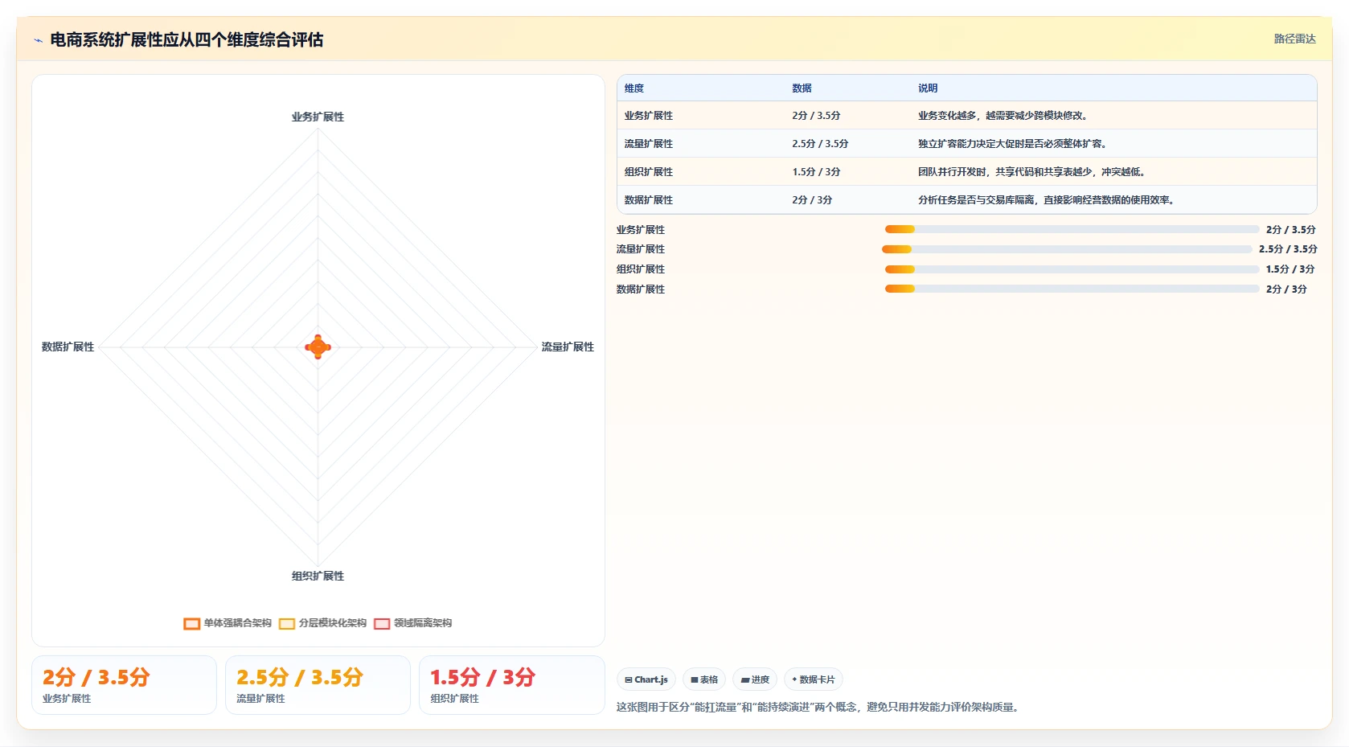Click the Chart.js tag chip
The image size is (1349, 747).
(646, 679)
